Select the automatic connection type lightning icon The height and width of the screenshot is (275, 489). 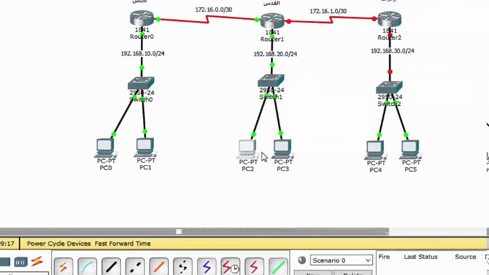tap(64, 266)
